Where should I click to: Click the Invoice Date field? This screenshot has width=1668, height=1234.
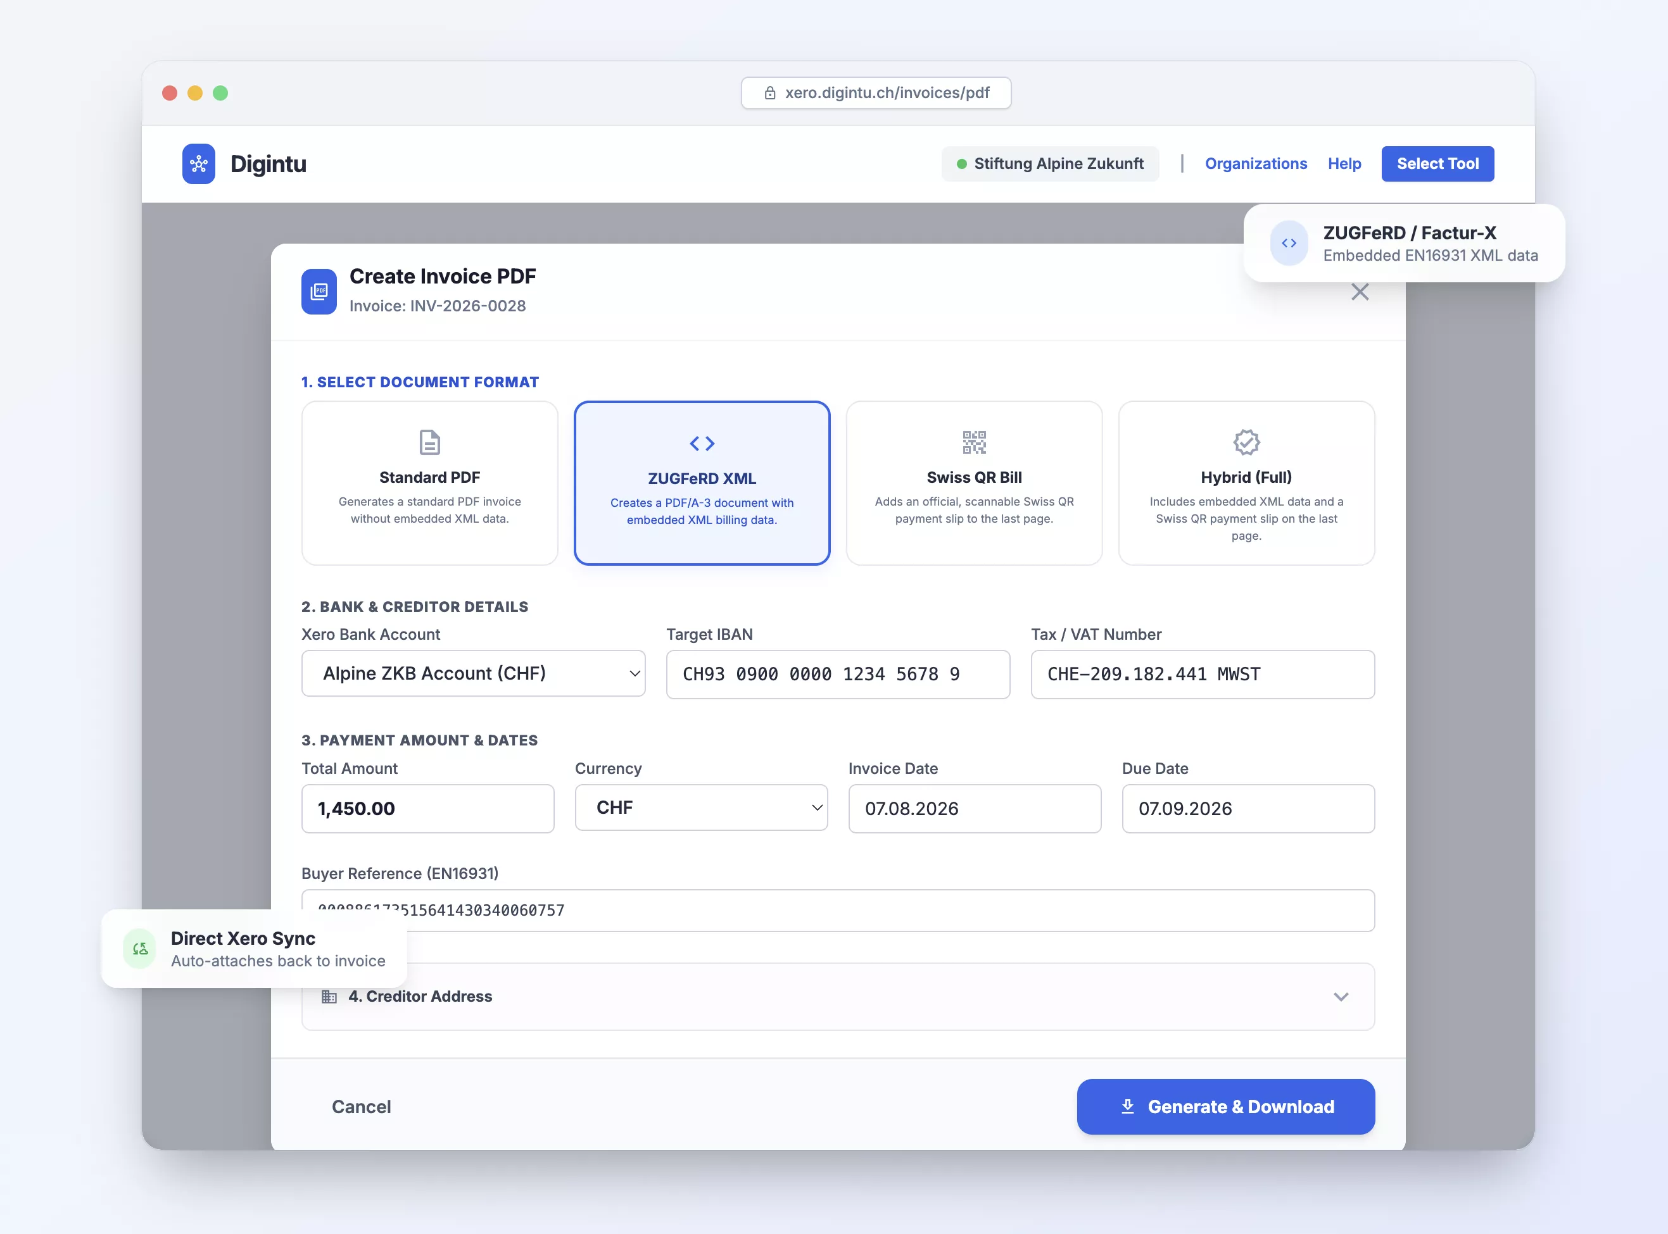975,808
